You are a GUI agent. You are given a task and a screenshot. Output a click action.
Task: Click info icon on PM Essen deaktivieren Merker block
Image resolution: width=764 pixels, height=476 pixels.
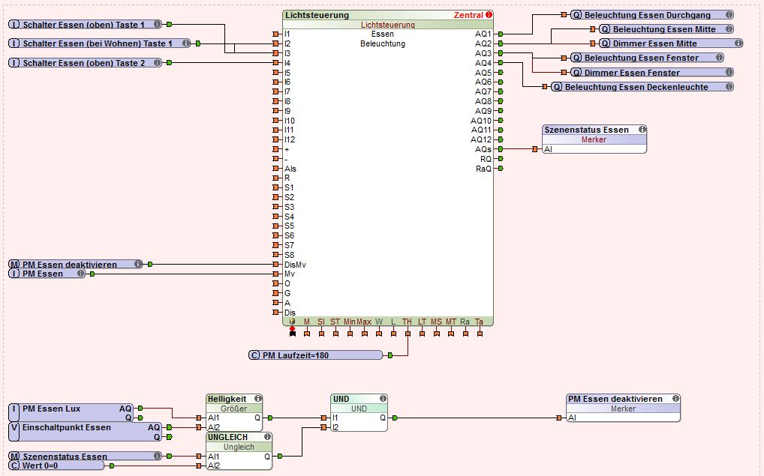click(x=675, y=399)
